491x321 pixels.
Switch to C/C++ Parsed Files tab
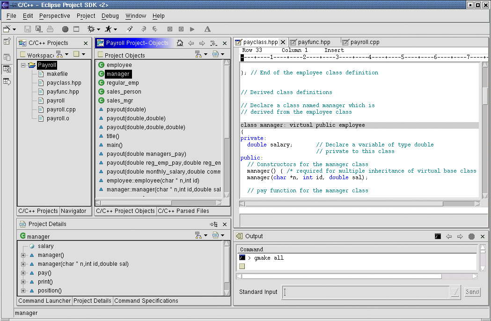(183, 211)
